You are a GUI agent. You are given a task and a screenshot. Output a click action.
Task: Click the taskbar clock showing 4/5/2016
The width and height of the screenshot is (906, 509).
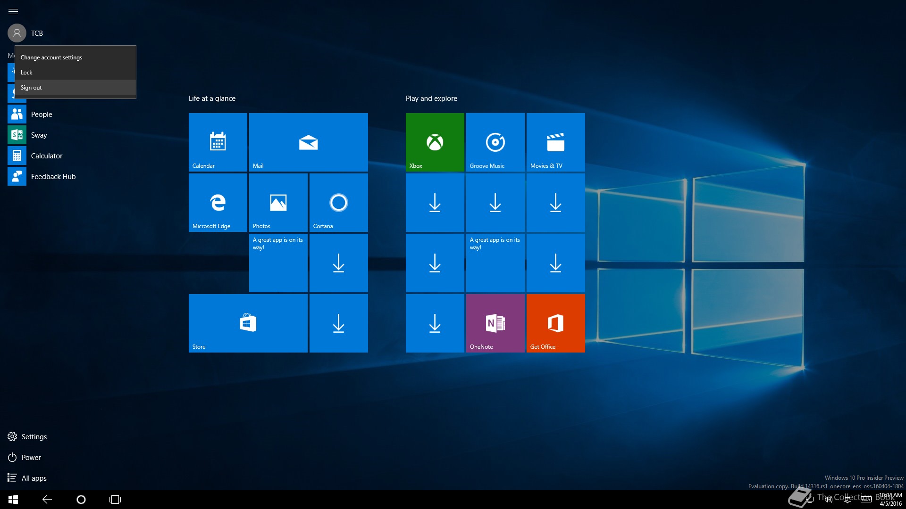click(890, 500)
